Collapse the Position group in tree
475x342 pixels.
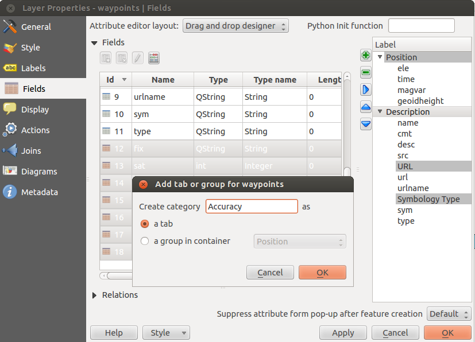point(380,57)
